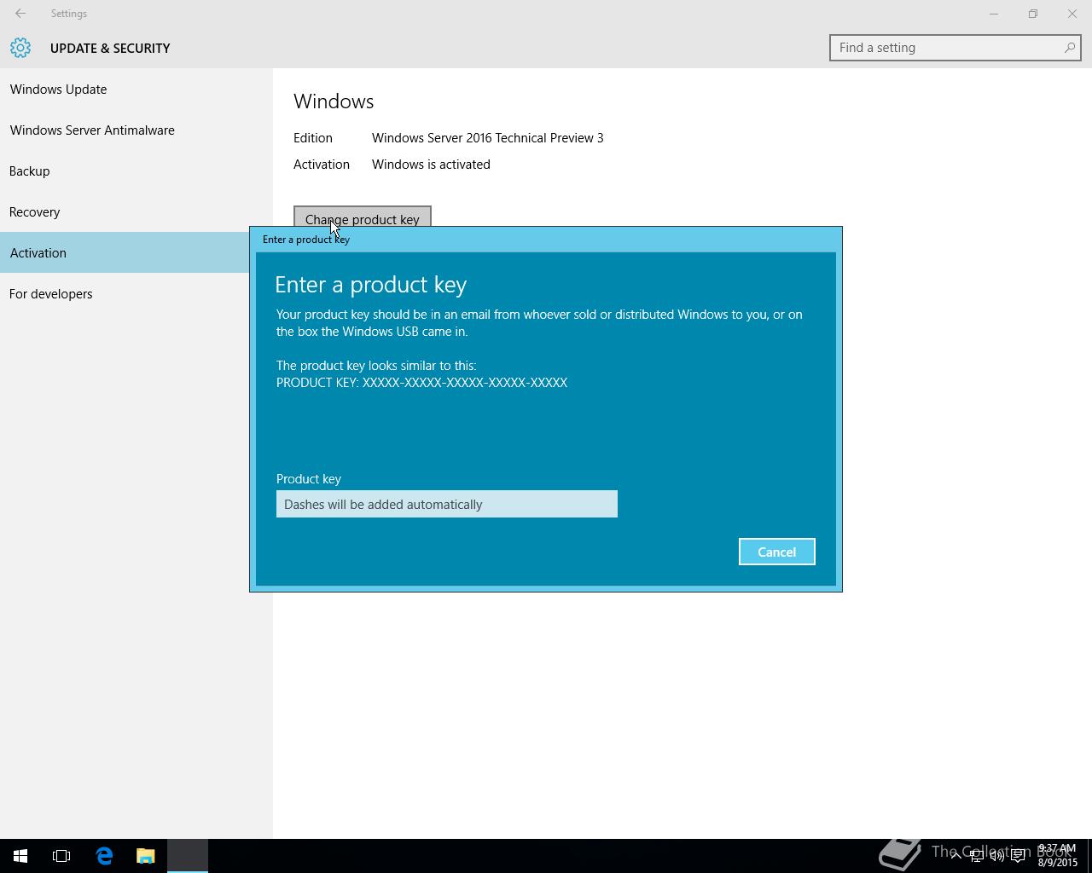Click 'Windows Server 2016 Technical Preview 3' text
1092x873 pixels.
[x=488, y=138]
